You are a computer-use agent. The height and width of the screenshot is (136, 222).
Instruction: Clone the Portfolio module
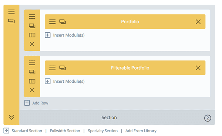click(x=63, y=22)
